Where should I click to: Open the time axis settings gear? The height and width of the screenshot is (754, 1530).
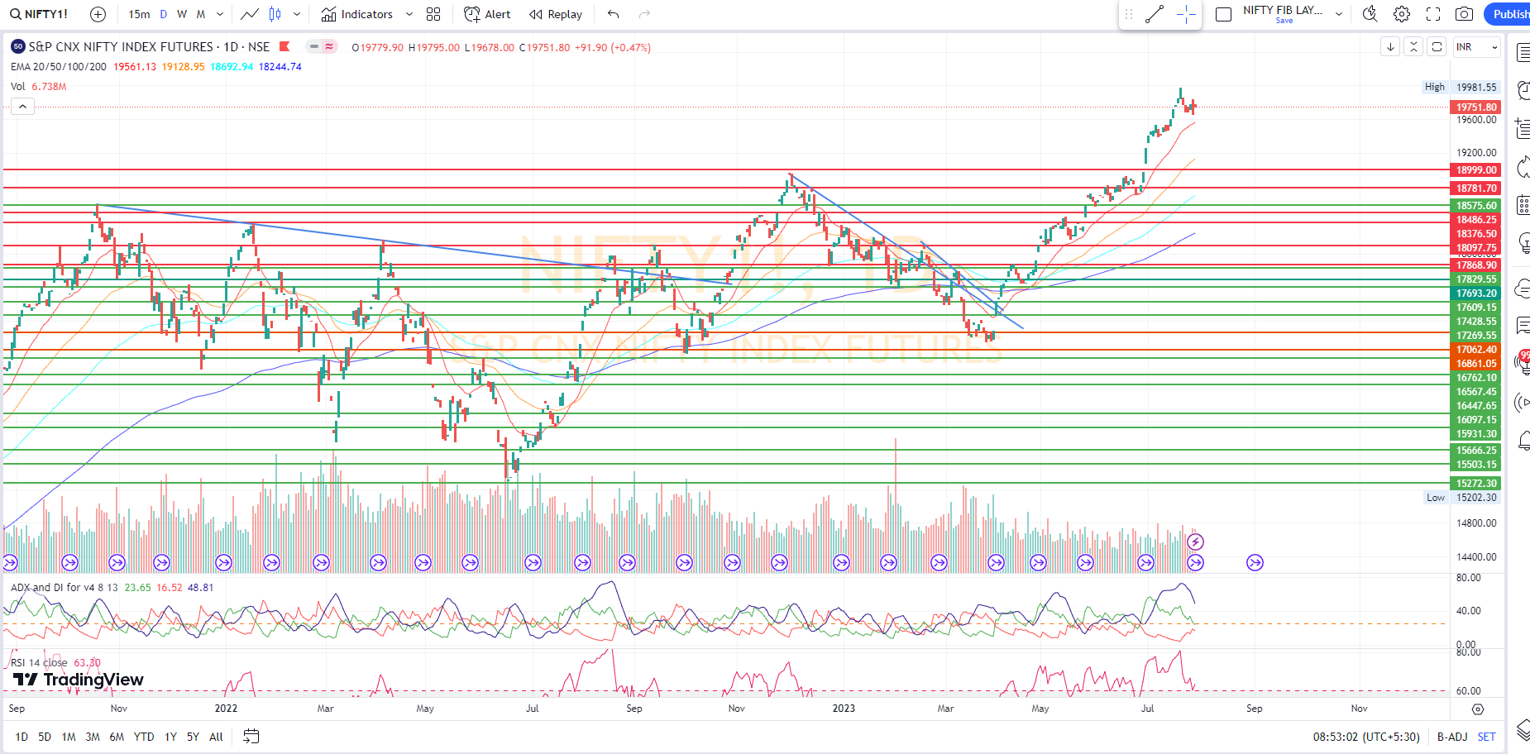1478,709
